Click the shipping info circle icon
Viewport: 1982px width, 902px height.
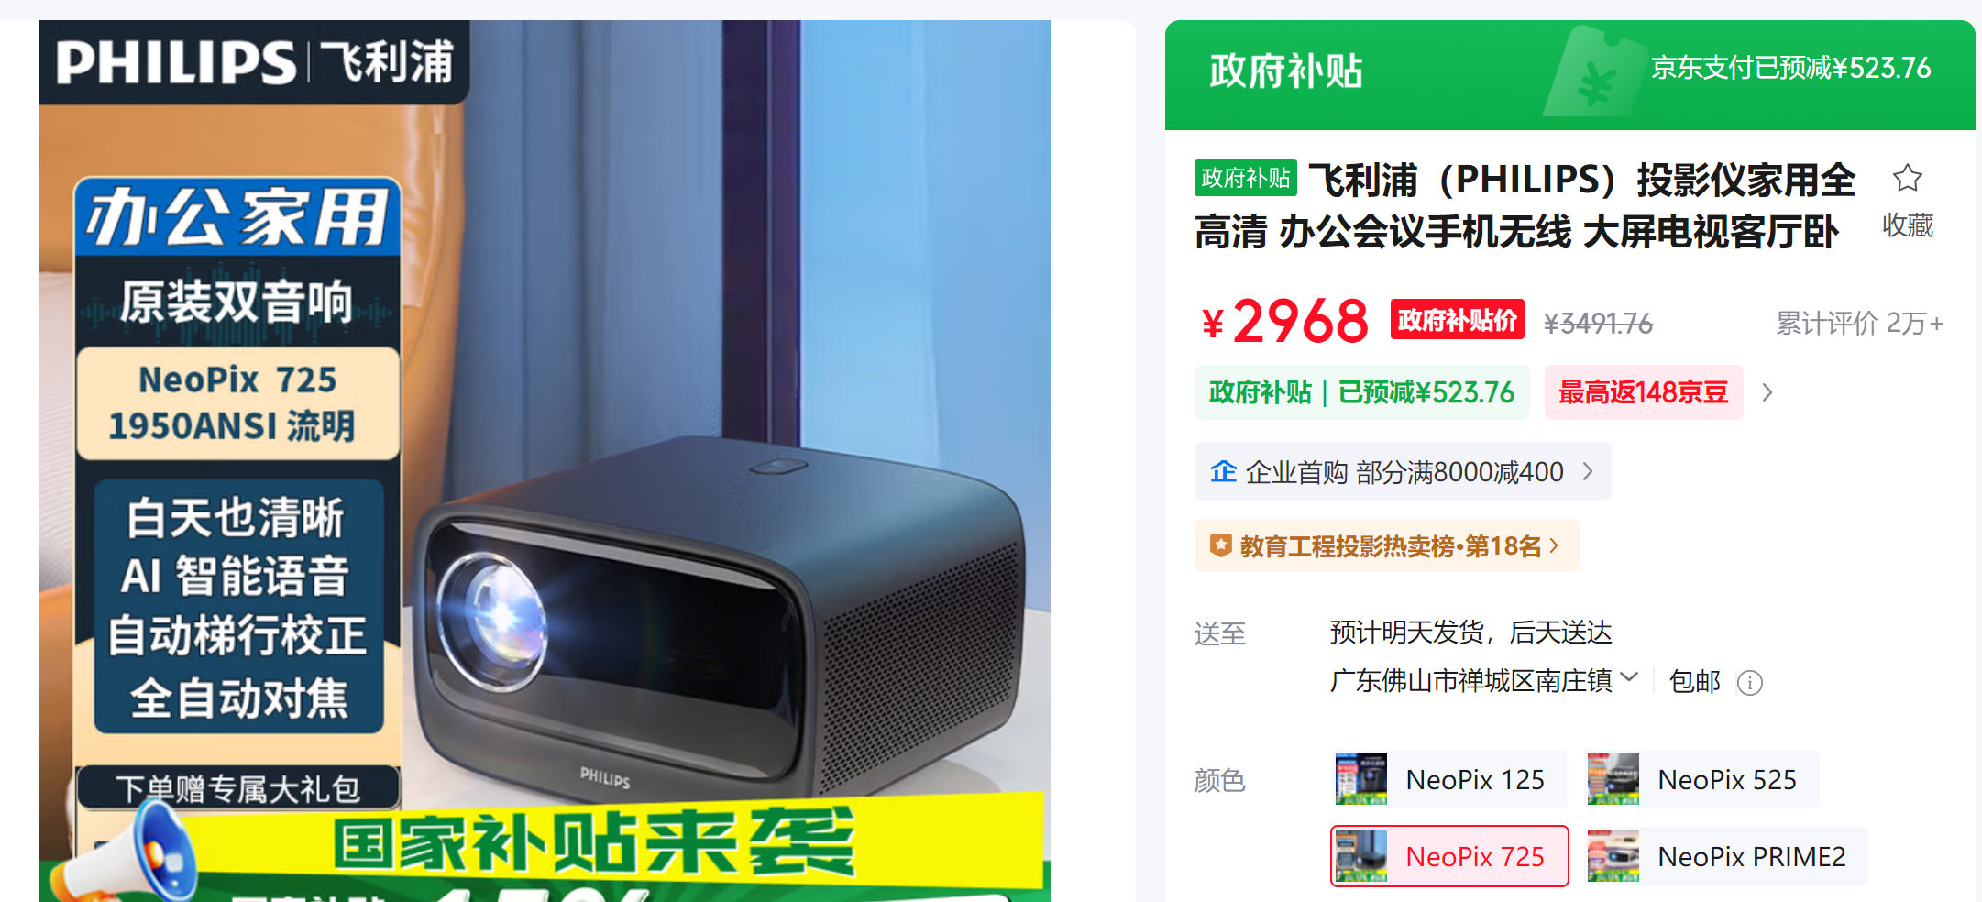pyautogui.click(x=1749, y=683)
